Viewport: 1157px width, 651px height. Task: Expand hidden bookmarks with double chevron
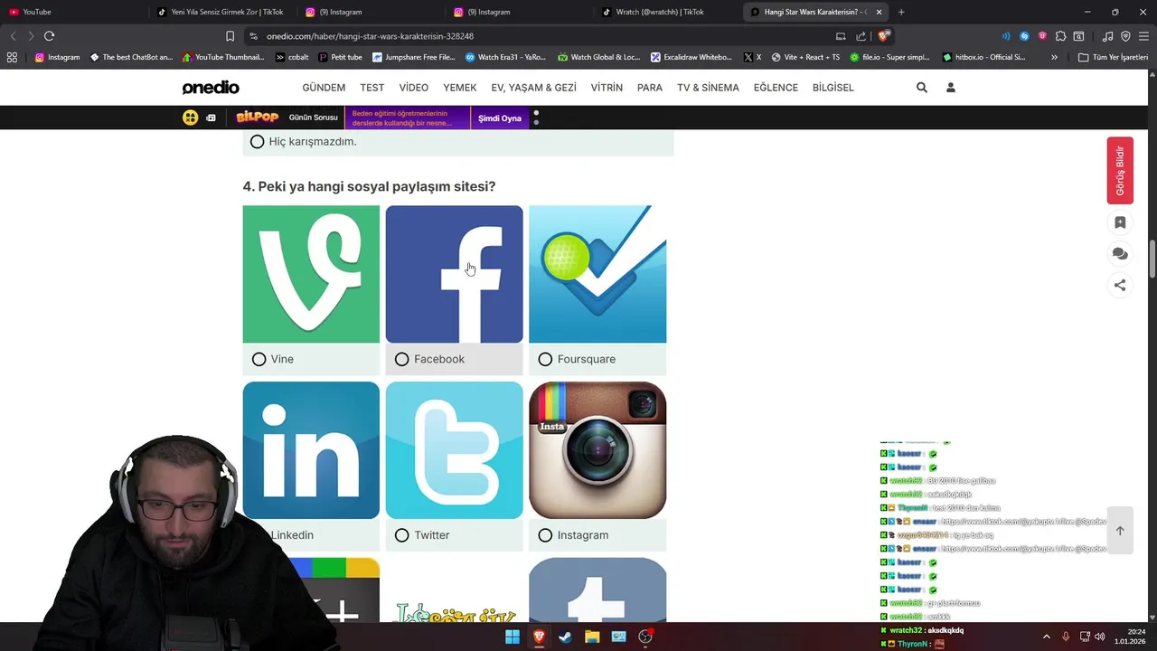click(1054, 57)
